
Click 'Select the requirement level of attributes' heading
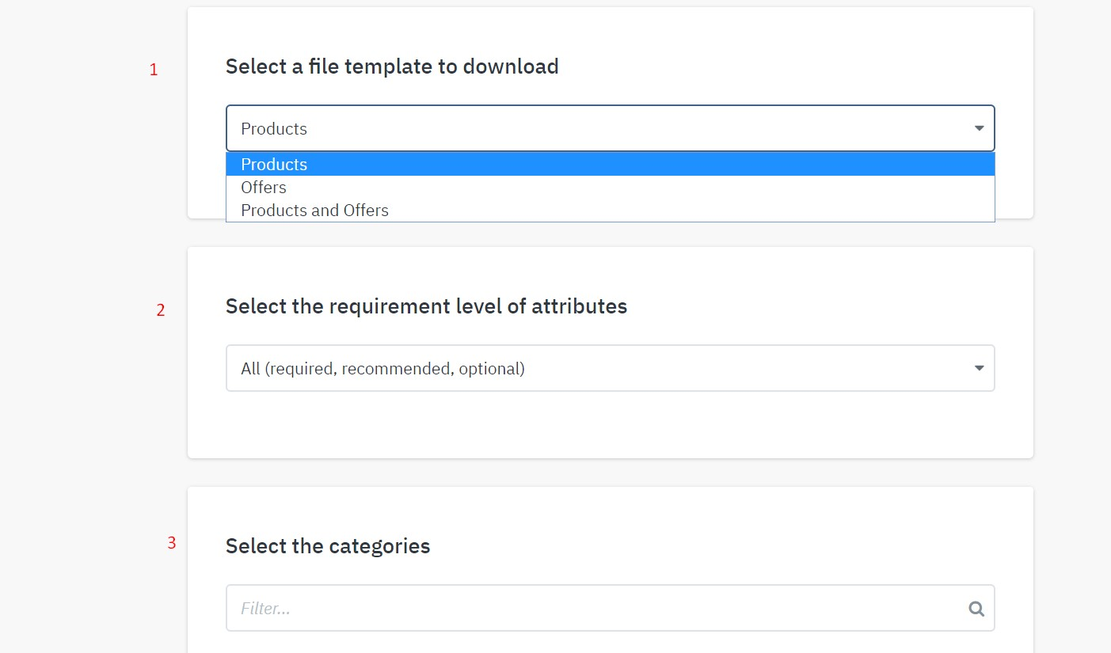click(426, 306)
